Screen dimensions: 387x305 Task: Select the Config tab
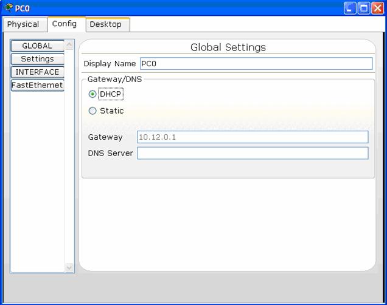tap(64, 24)
